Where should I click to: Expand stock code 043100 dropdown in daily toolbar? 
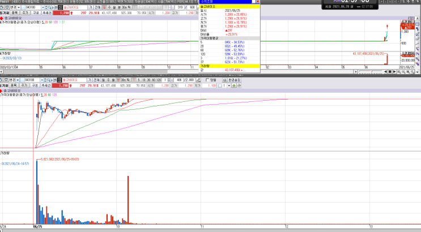click(43, 7)
